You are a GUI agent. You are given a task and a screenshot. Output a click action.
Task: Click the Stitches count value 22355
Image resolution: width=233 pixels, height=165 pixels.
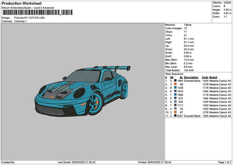[x=228, y=2]
